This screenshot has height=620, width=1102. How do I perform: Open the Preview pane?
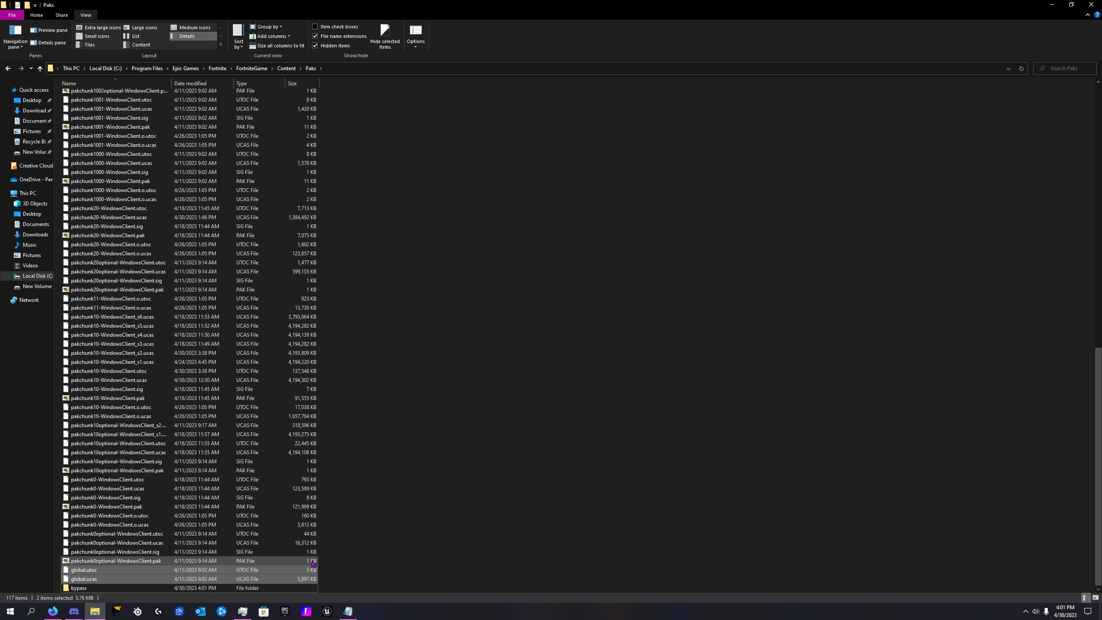pyautogui.click(x=49, y=30)
